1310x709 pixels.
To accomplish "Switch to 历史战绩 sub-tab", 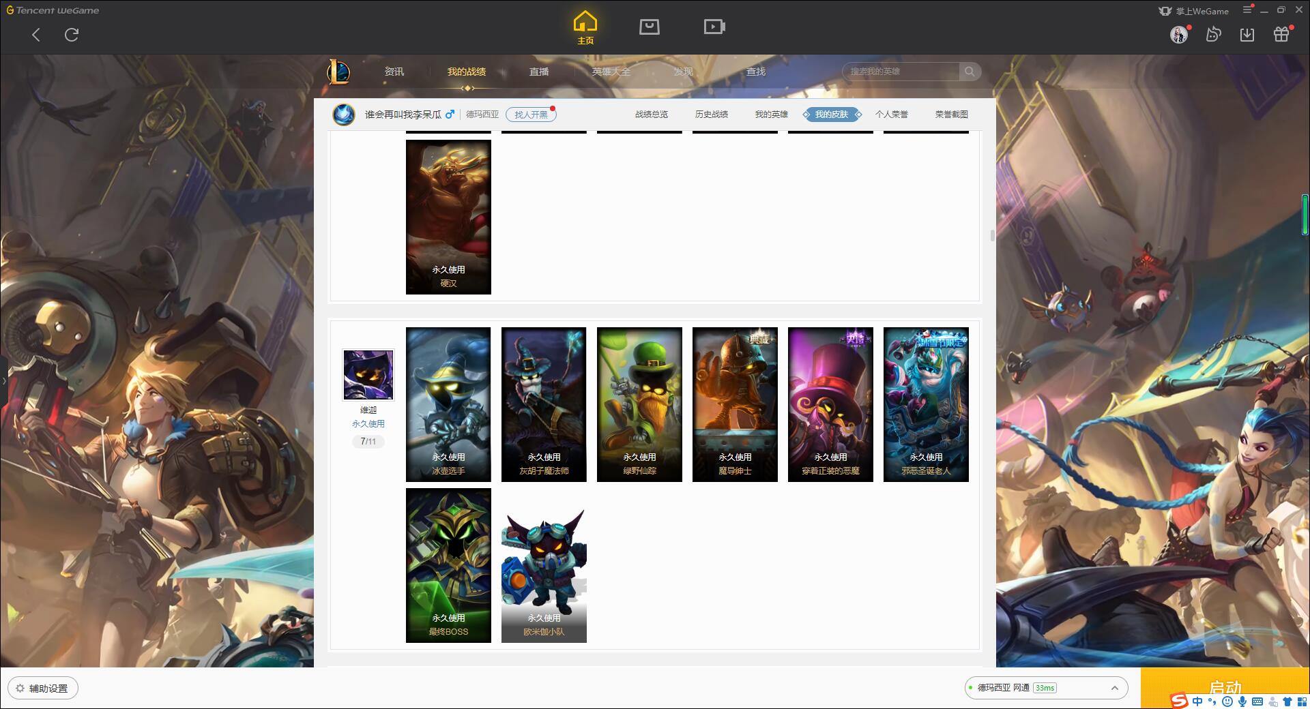I will 712,115.
